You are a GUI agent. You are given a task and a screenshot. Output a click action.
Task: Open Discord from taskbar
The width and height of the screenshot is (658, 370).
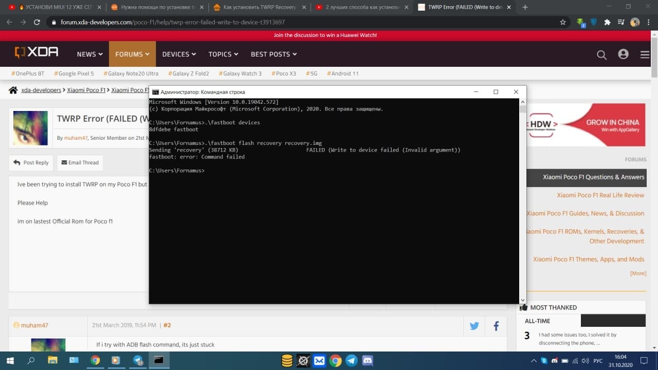(x=368, y=361)
